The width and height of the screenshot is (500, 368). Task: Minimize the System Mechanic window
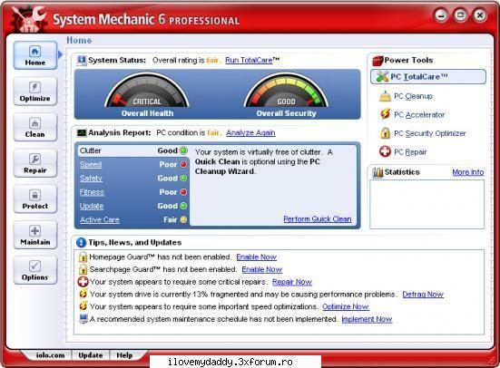(441, 15)
